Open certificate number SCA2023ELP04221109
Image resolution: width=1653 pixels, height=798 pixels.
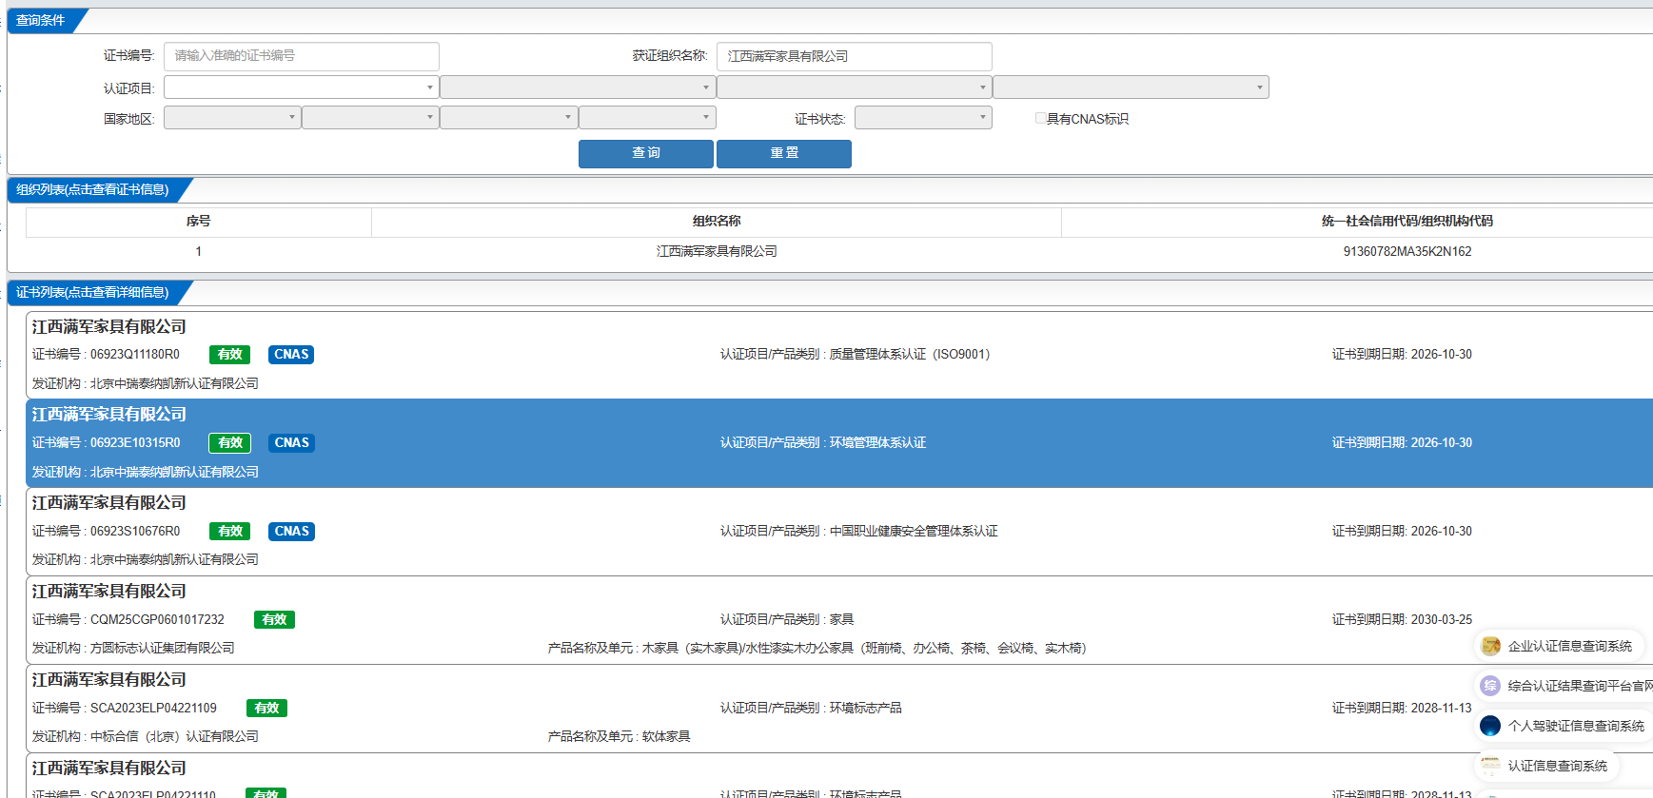(x=153, y=709)
